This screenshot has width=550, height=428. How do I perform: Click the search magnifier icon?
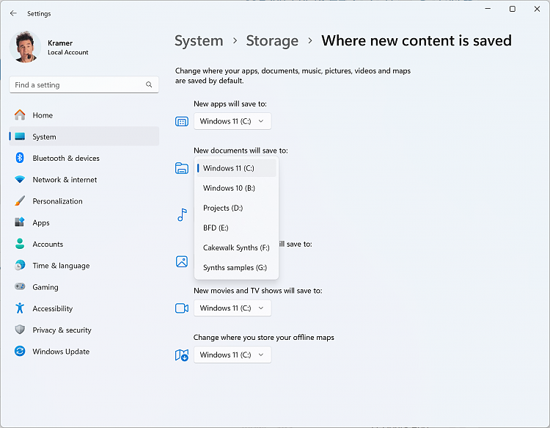(149, 85)
